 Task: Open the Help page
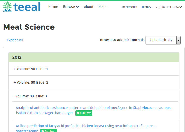102,7
